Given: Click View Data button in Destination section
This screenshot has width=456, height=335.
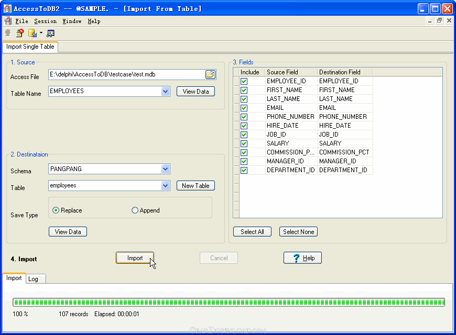Looking at the screenshot, I should click(x=68, y=231).
